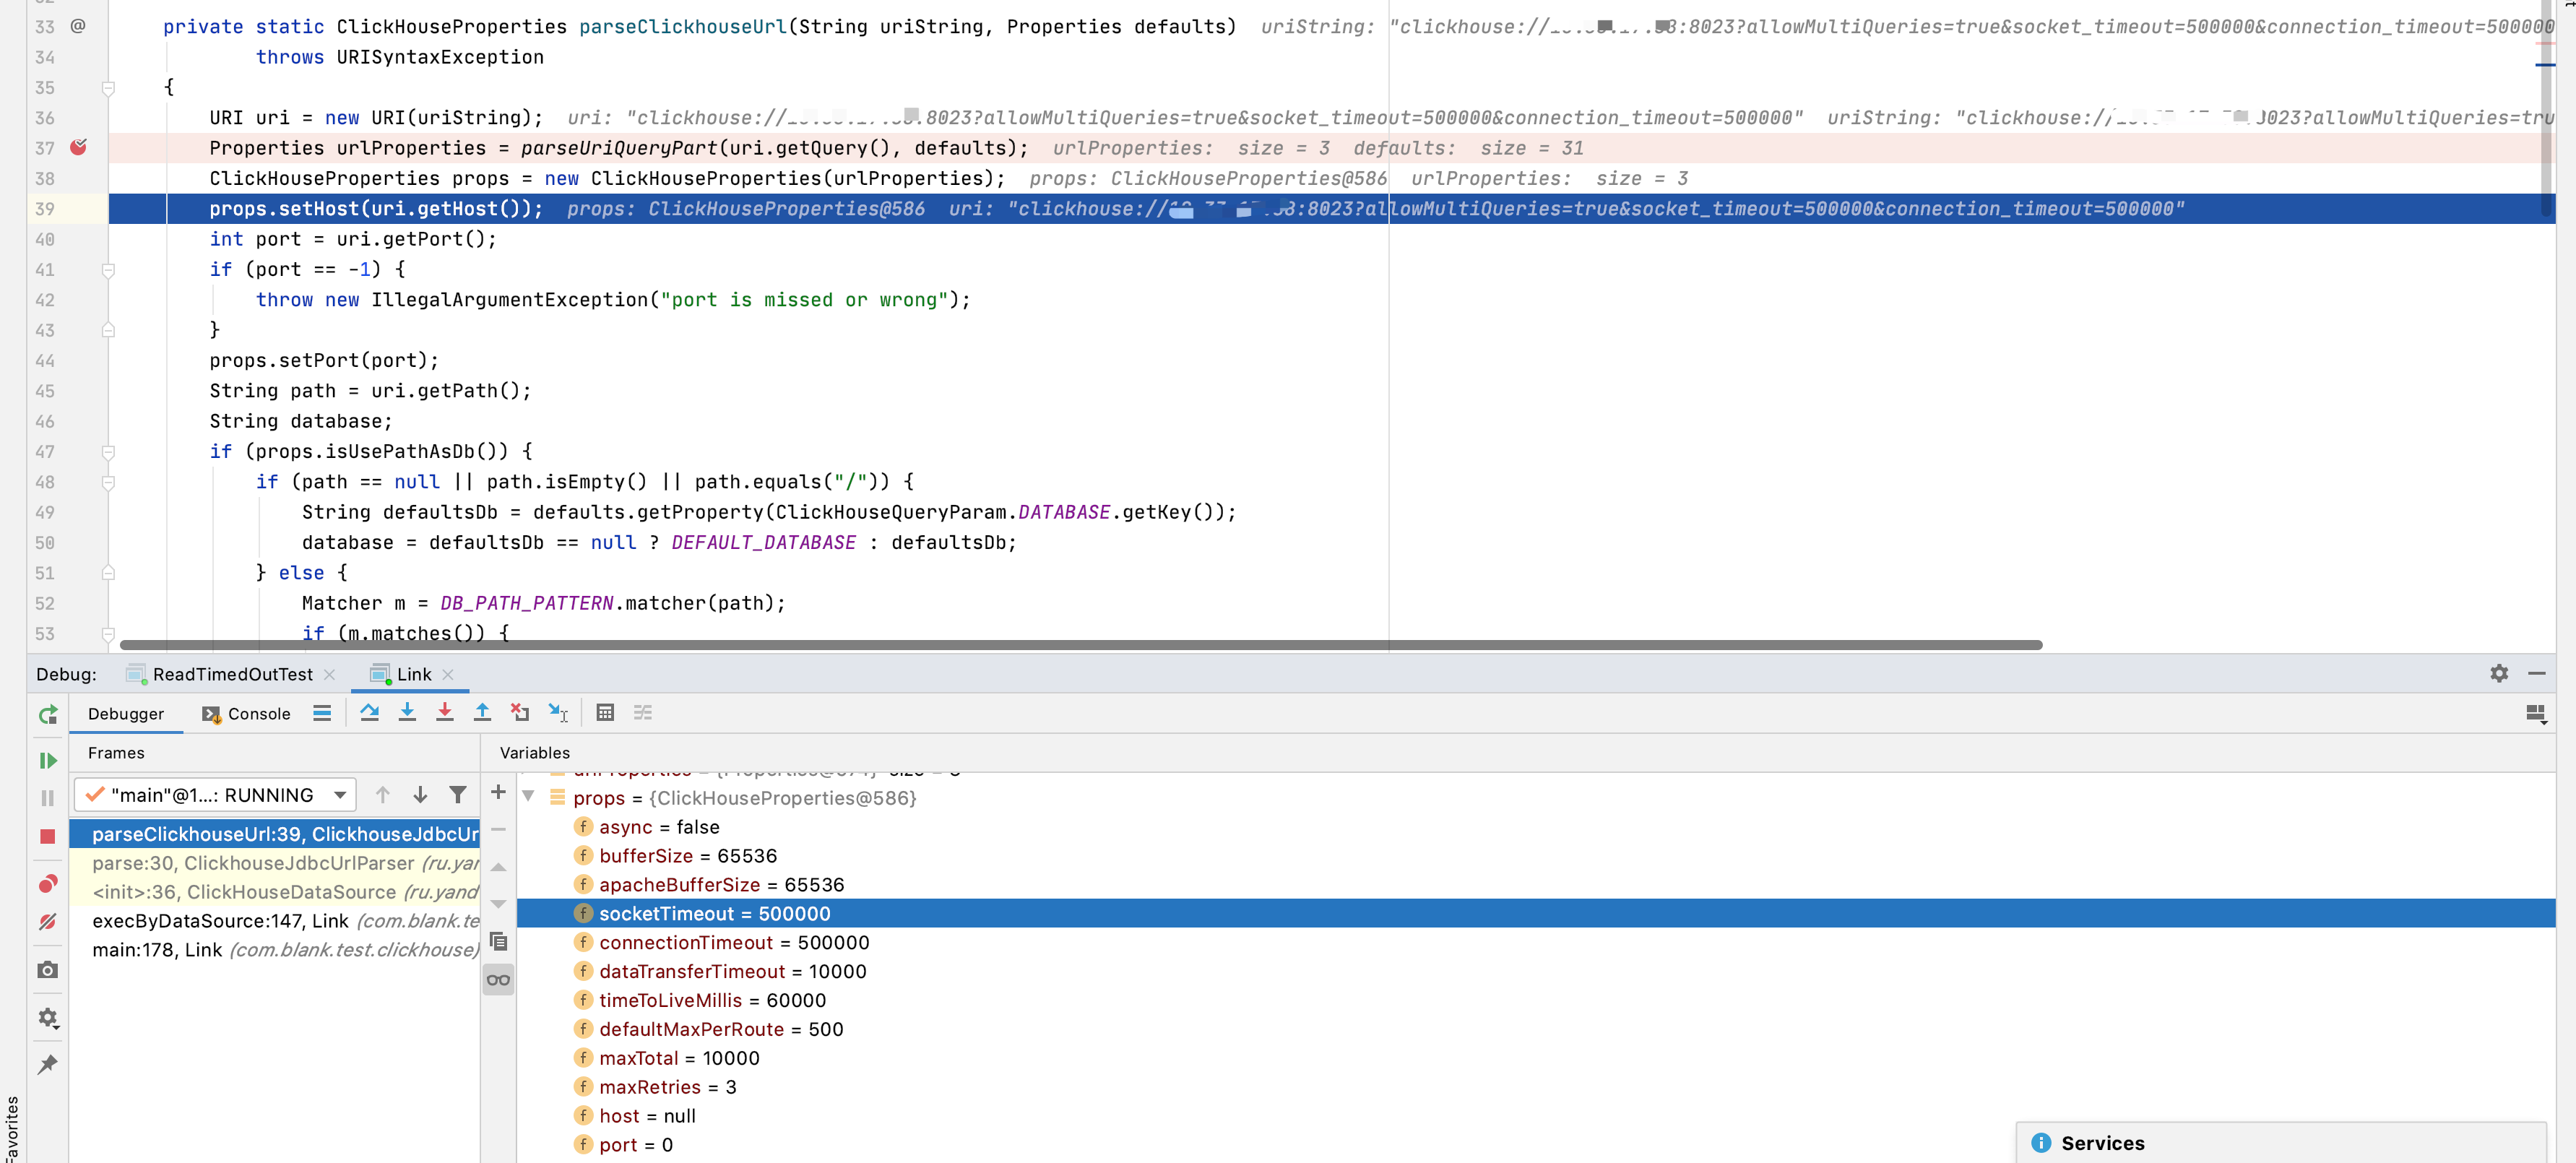Pin the debug tab
The height and width of the screenshot is (1163, 2576).
[48, 1064]
